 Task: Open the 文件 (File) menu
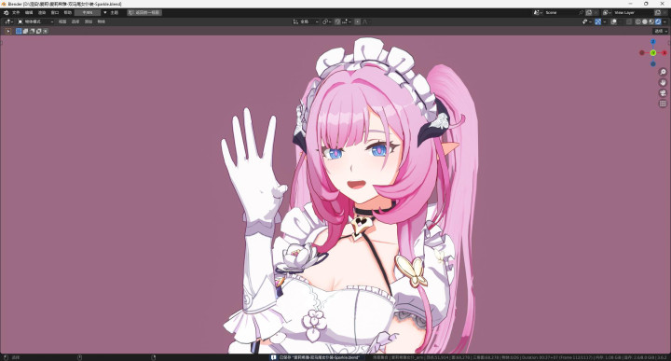[x=16, y=12]
